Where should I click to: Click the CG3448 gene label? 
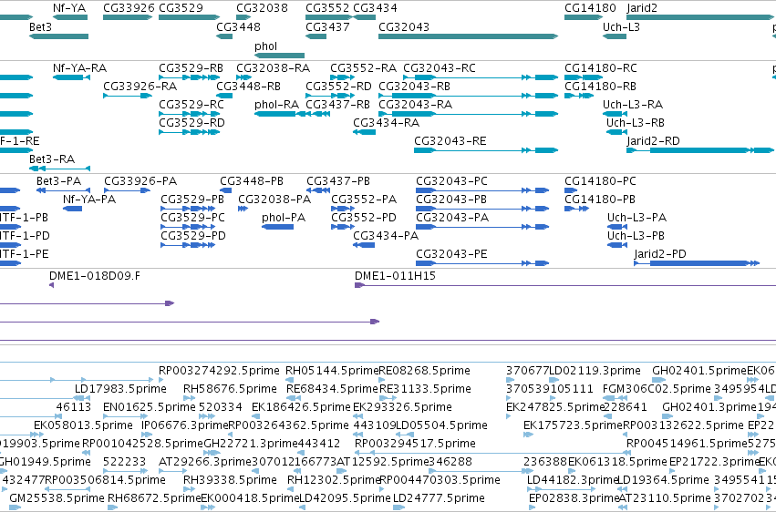coord(238,26)
